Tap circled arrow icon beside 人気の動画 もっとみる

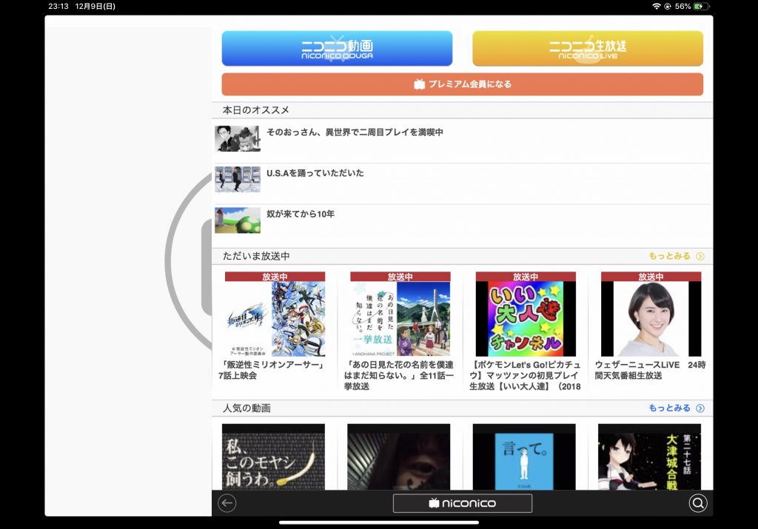click(700, 408)
